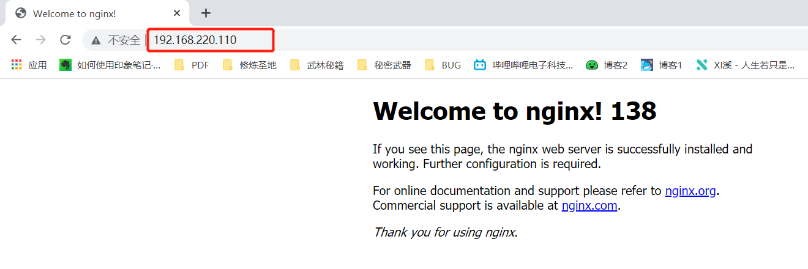The height and width of the screenshot is (269, 808).
Task: Open the 武林秘籍 bookmarks folder
Action: tap(316, 65)
